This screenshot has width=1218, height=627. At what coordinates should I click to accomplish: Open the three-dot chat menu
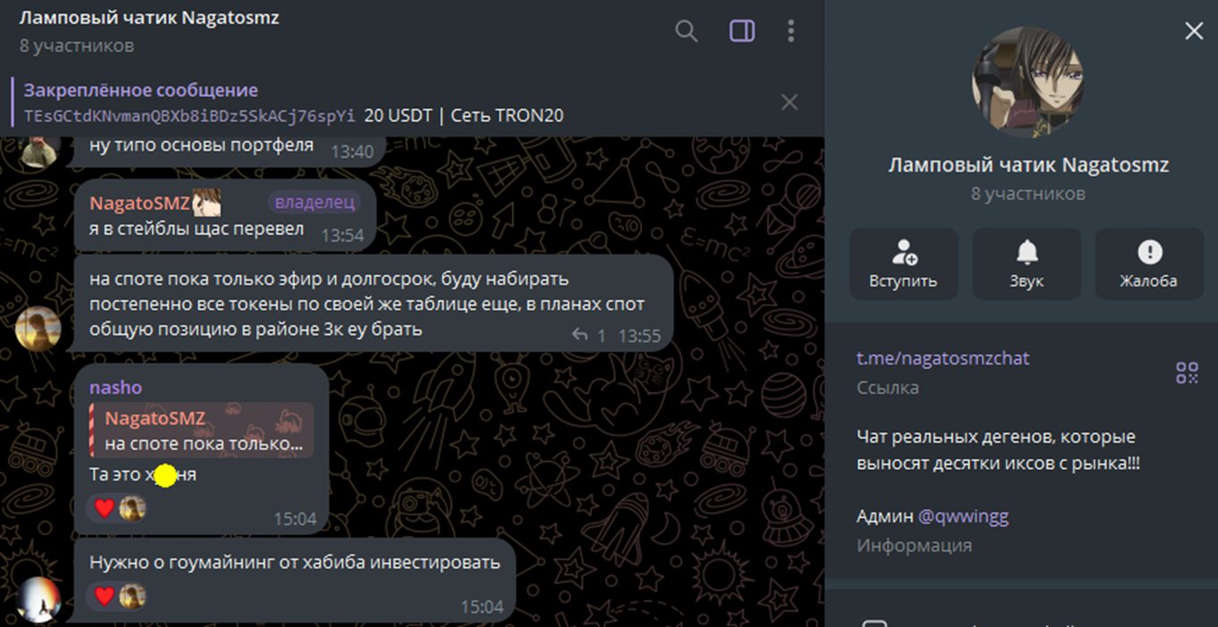point(790,31)
